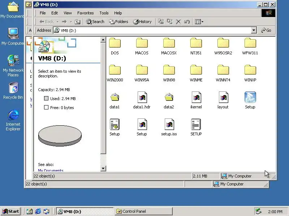
Task: Click the Used space gray legend box
Action: (46, 98)
